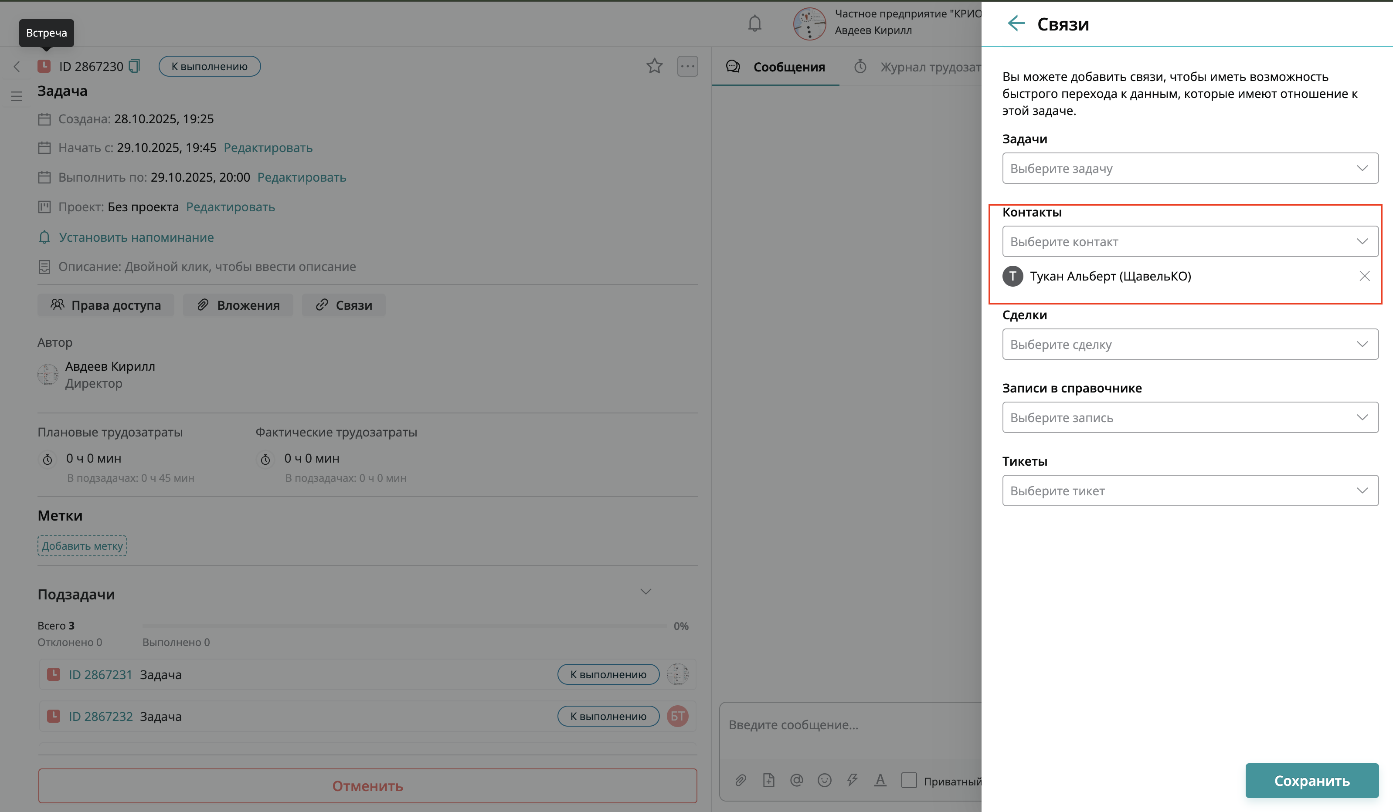Open notifications bell

[x=754, y=24]
